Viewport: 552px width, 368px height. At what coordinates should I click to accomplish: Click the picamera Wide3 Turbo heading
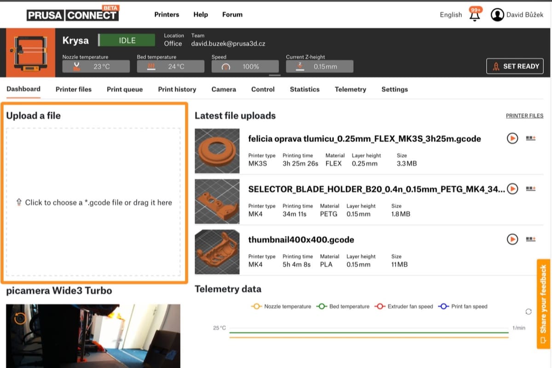tap(59, 291)
